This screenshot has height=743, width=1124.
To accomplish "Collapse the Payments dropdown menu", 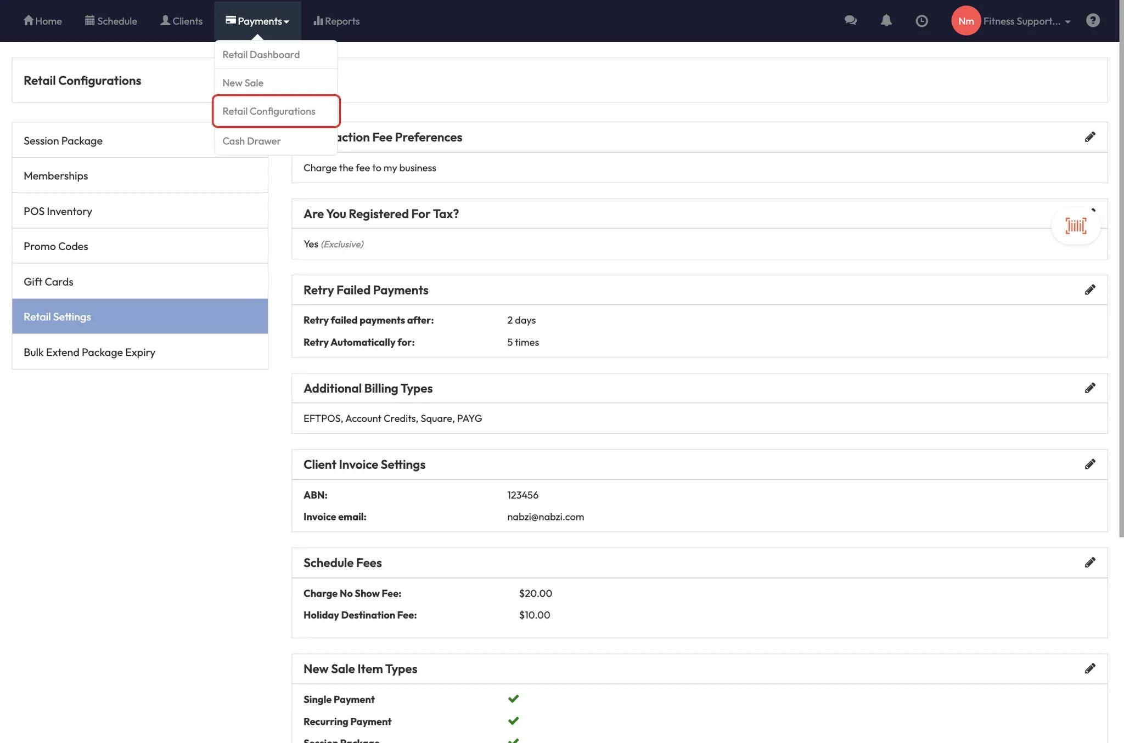I will tap(257, 21).
